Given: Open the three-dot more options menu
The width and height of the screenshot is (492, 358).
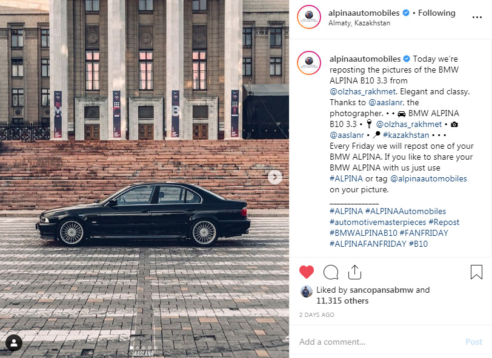Looking at the screenshot, I should pos(477,17).
